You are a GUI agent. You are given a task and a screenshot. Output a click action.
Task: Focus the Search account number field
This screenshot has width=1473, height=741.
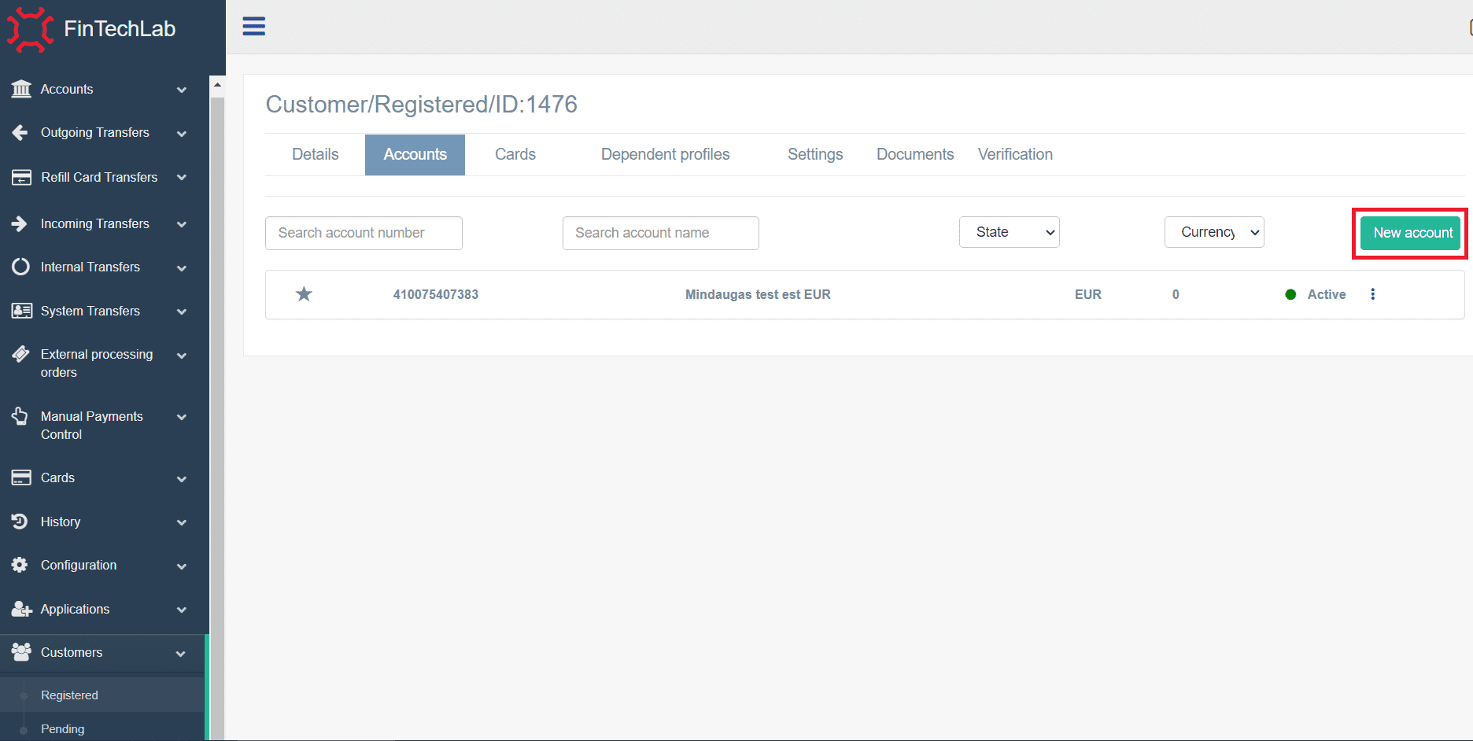(x=364, y=233)
